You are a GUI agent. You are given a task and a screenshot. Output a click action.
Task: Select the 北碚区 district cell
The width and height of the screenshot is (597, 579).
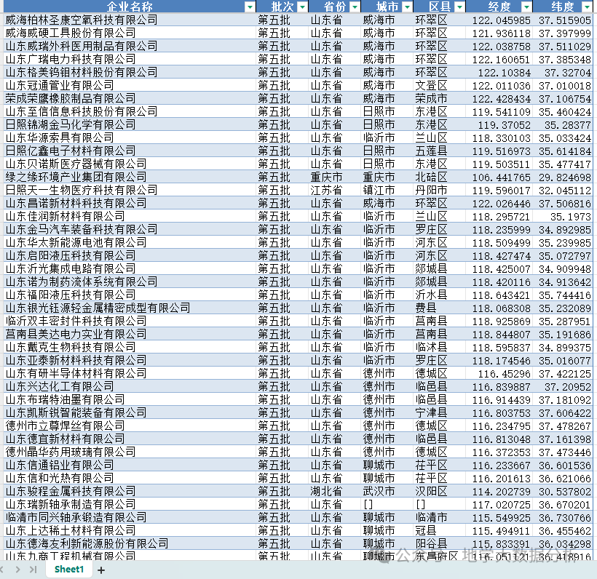pos(439,177)
